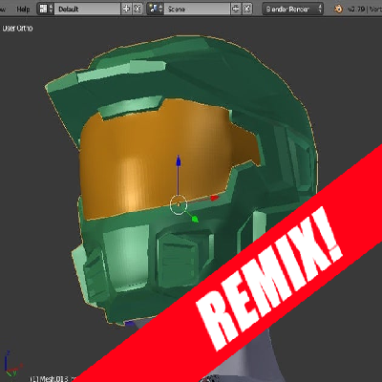This screenshot has height=382, width=382.
Task: Click the white manipulator center circle
Action: coord(179,204)
